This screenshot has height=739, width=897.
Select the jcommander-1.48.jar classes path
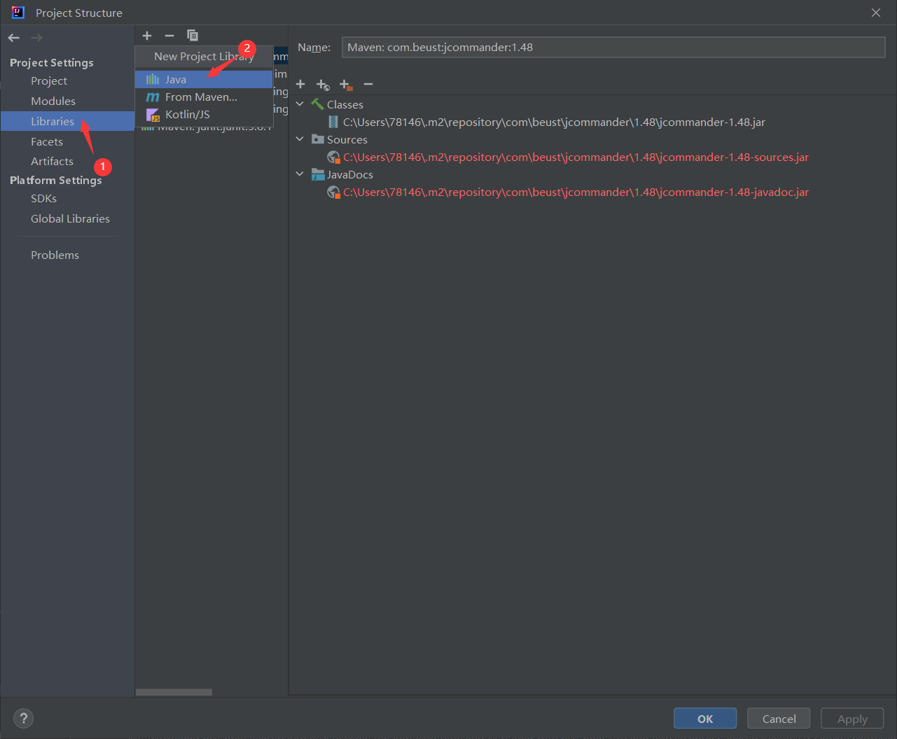[x=554, y=122]
